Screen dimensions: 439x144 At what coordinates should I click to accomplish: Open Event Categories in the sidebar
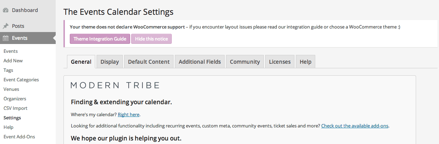(x=21, y=80)
